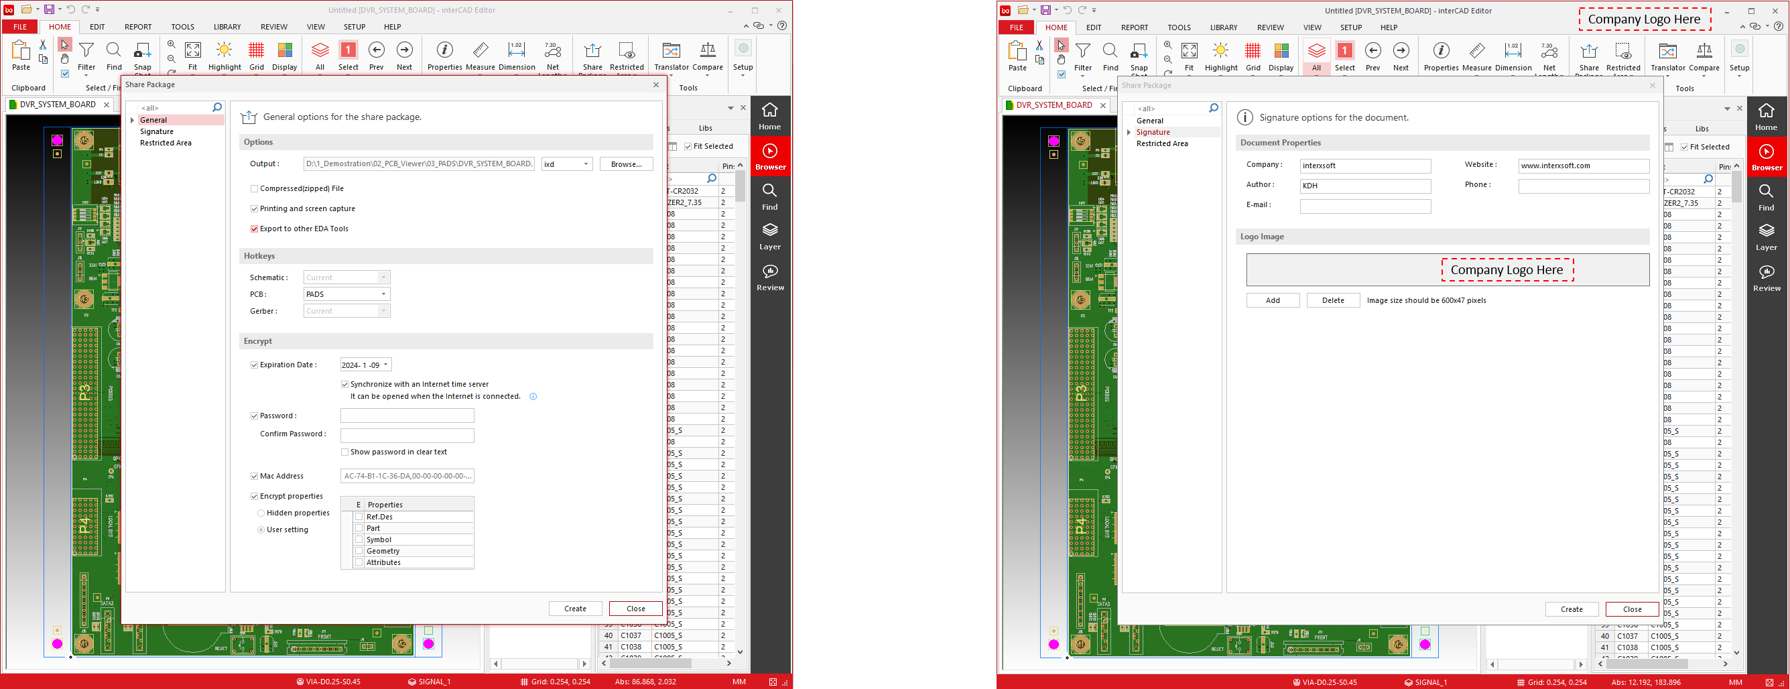This screenshot has height=689, width=1790.
Task: Open Layer panel in left window sidebar
Action: [x=770, y=237]
